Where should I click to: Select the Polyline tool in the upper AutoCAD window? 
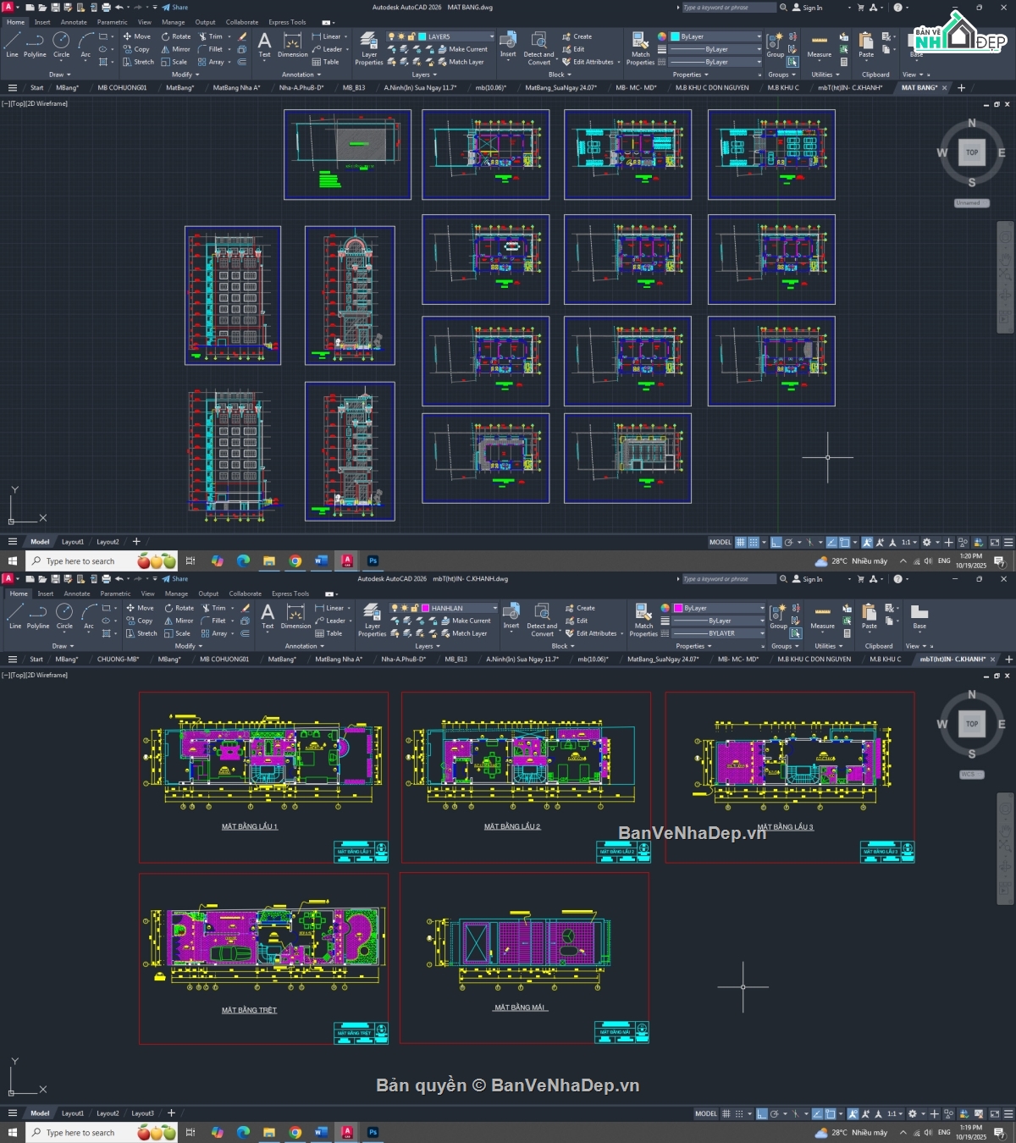35,44
